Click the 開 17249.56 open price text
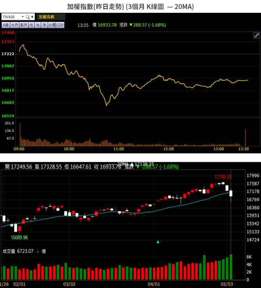 click(18, 167)
